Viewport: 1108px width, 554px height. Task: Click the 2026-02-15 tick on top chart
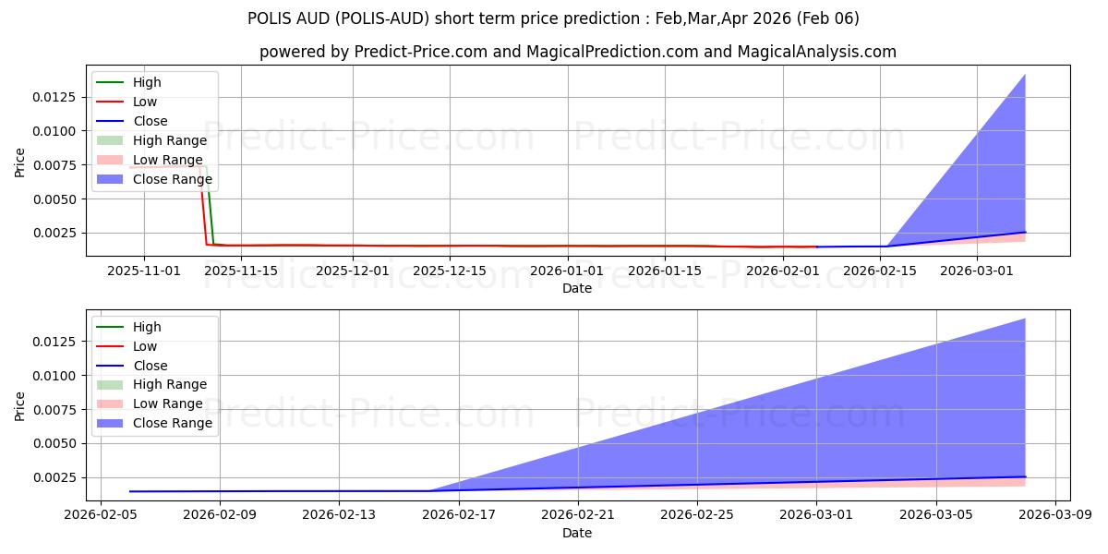pyautogui.click(x=879, y=271)
